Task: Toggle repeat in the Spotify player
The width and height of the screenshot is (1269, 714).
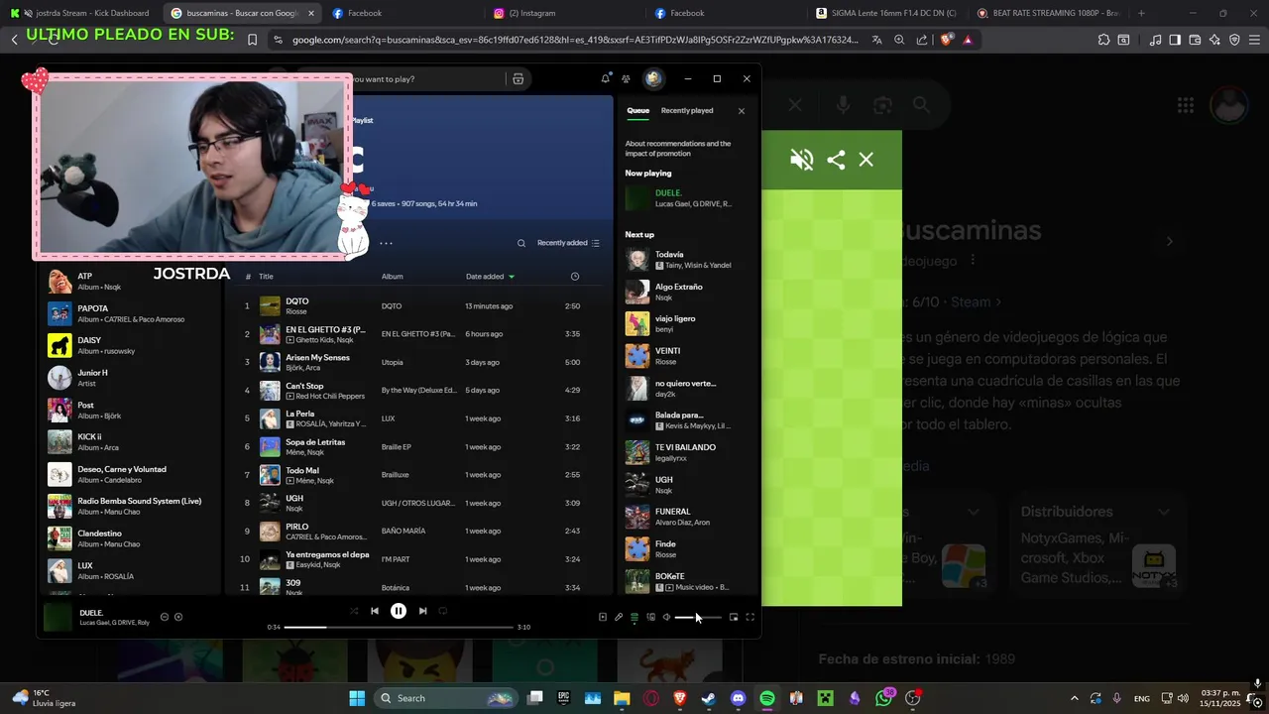Action: coord(443,611)
